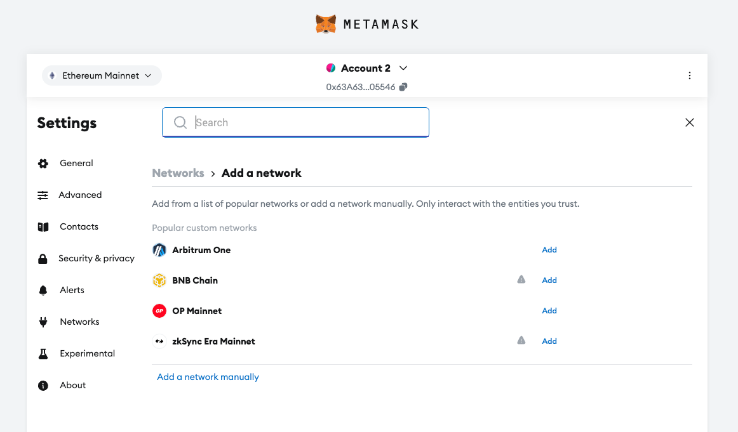Click the BNB Chain warning icon
This screenshot has height=432, width=738.
tap(521, 280)
